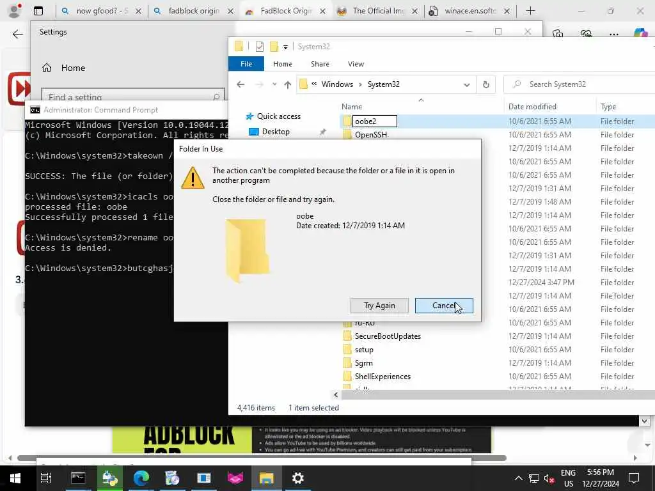Open Task View from the taskbar
Screen dimensions: 655x491
coord(46,478)
